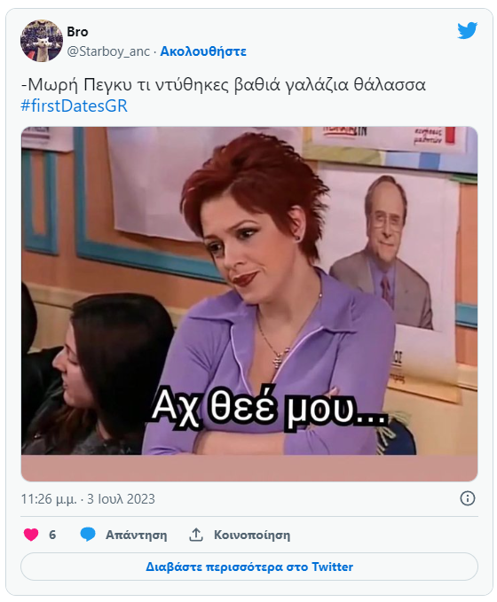The height and width of the screenshot is (602, 497).
Task: Click the Κοινοποίηση share label
Action: (252, 535)
